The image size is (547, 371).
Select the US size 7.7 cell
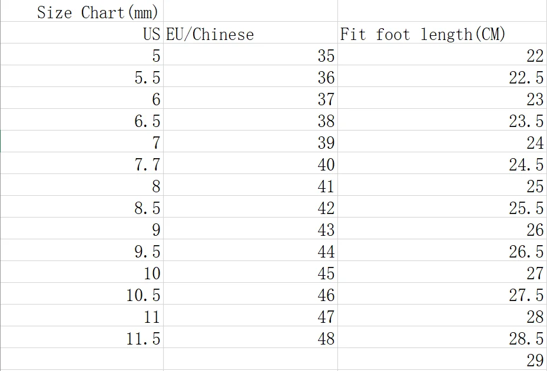(x=82, y=163)
